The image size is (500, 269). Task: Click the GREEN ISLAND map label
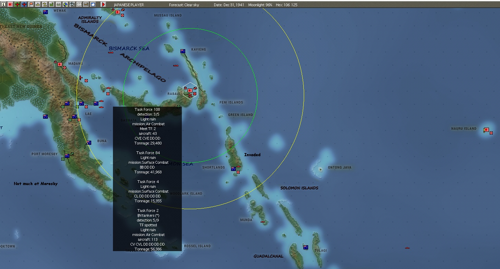pyautogui.click(x=240, y=115)
